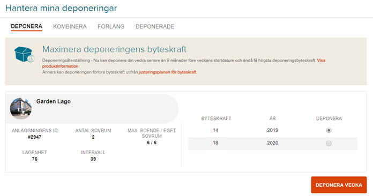Viewport: 373px width, 196px height.
Task: Click the apartment number 76
Action: pos(35,159)
